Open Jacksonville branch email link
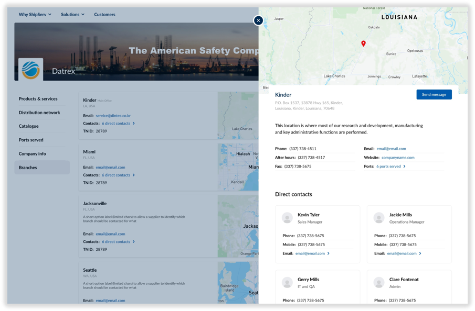Screen dimensions: 475x311 click(111, 234)
